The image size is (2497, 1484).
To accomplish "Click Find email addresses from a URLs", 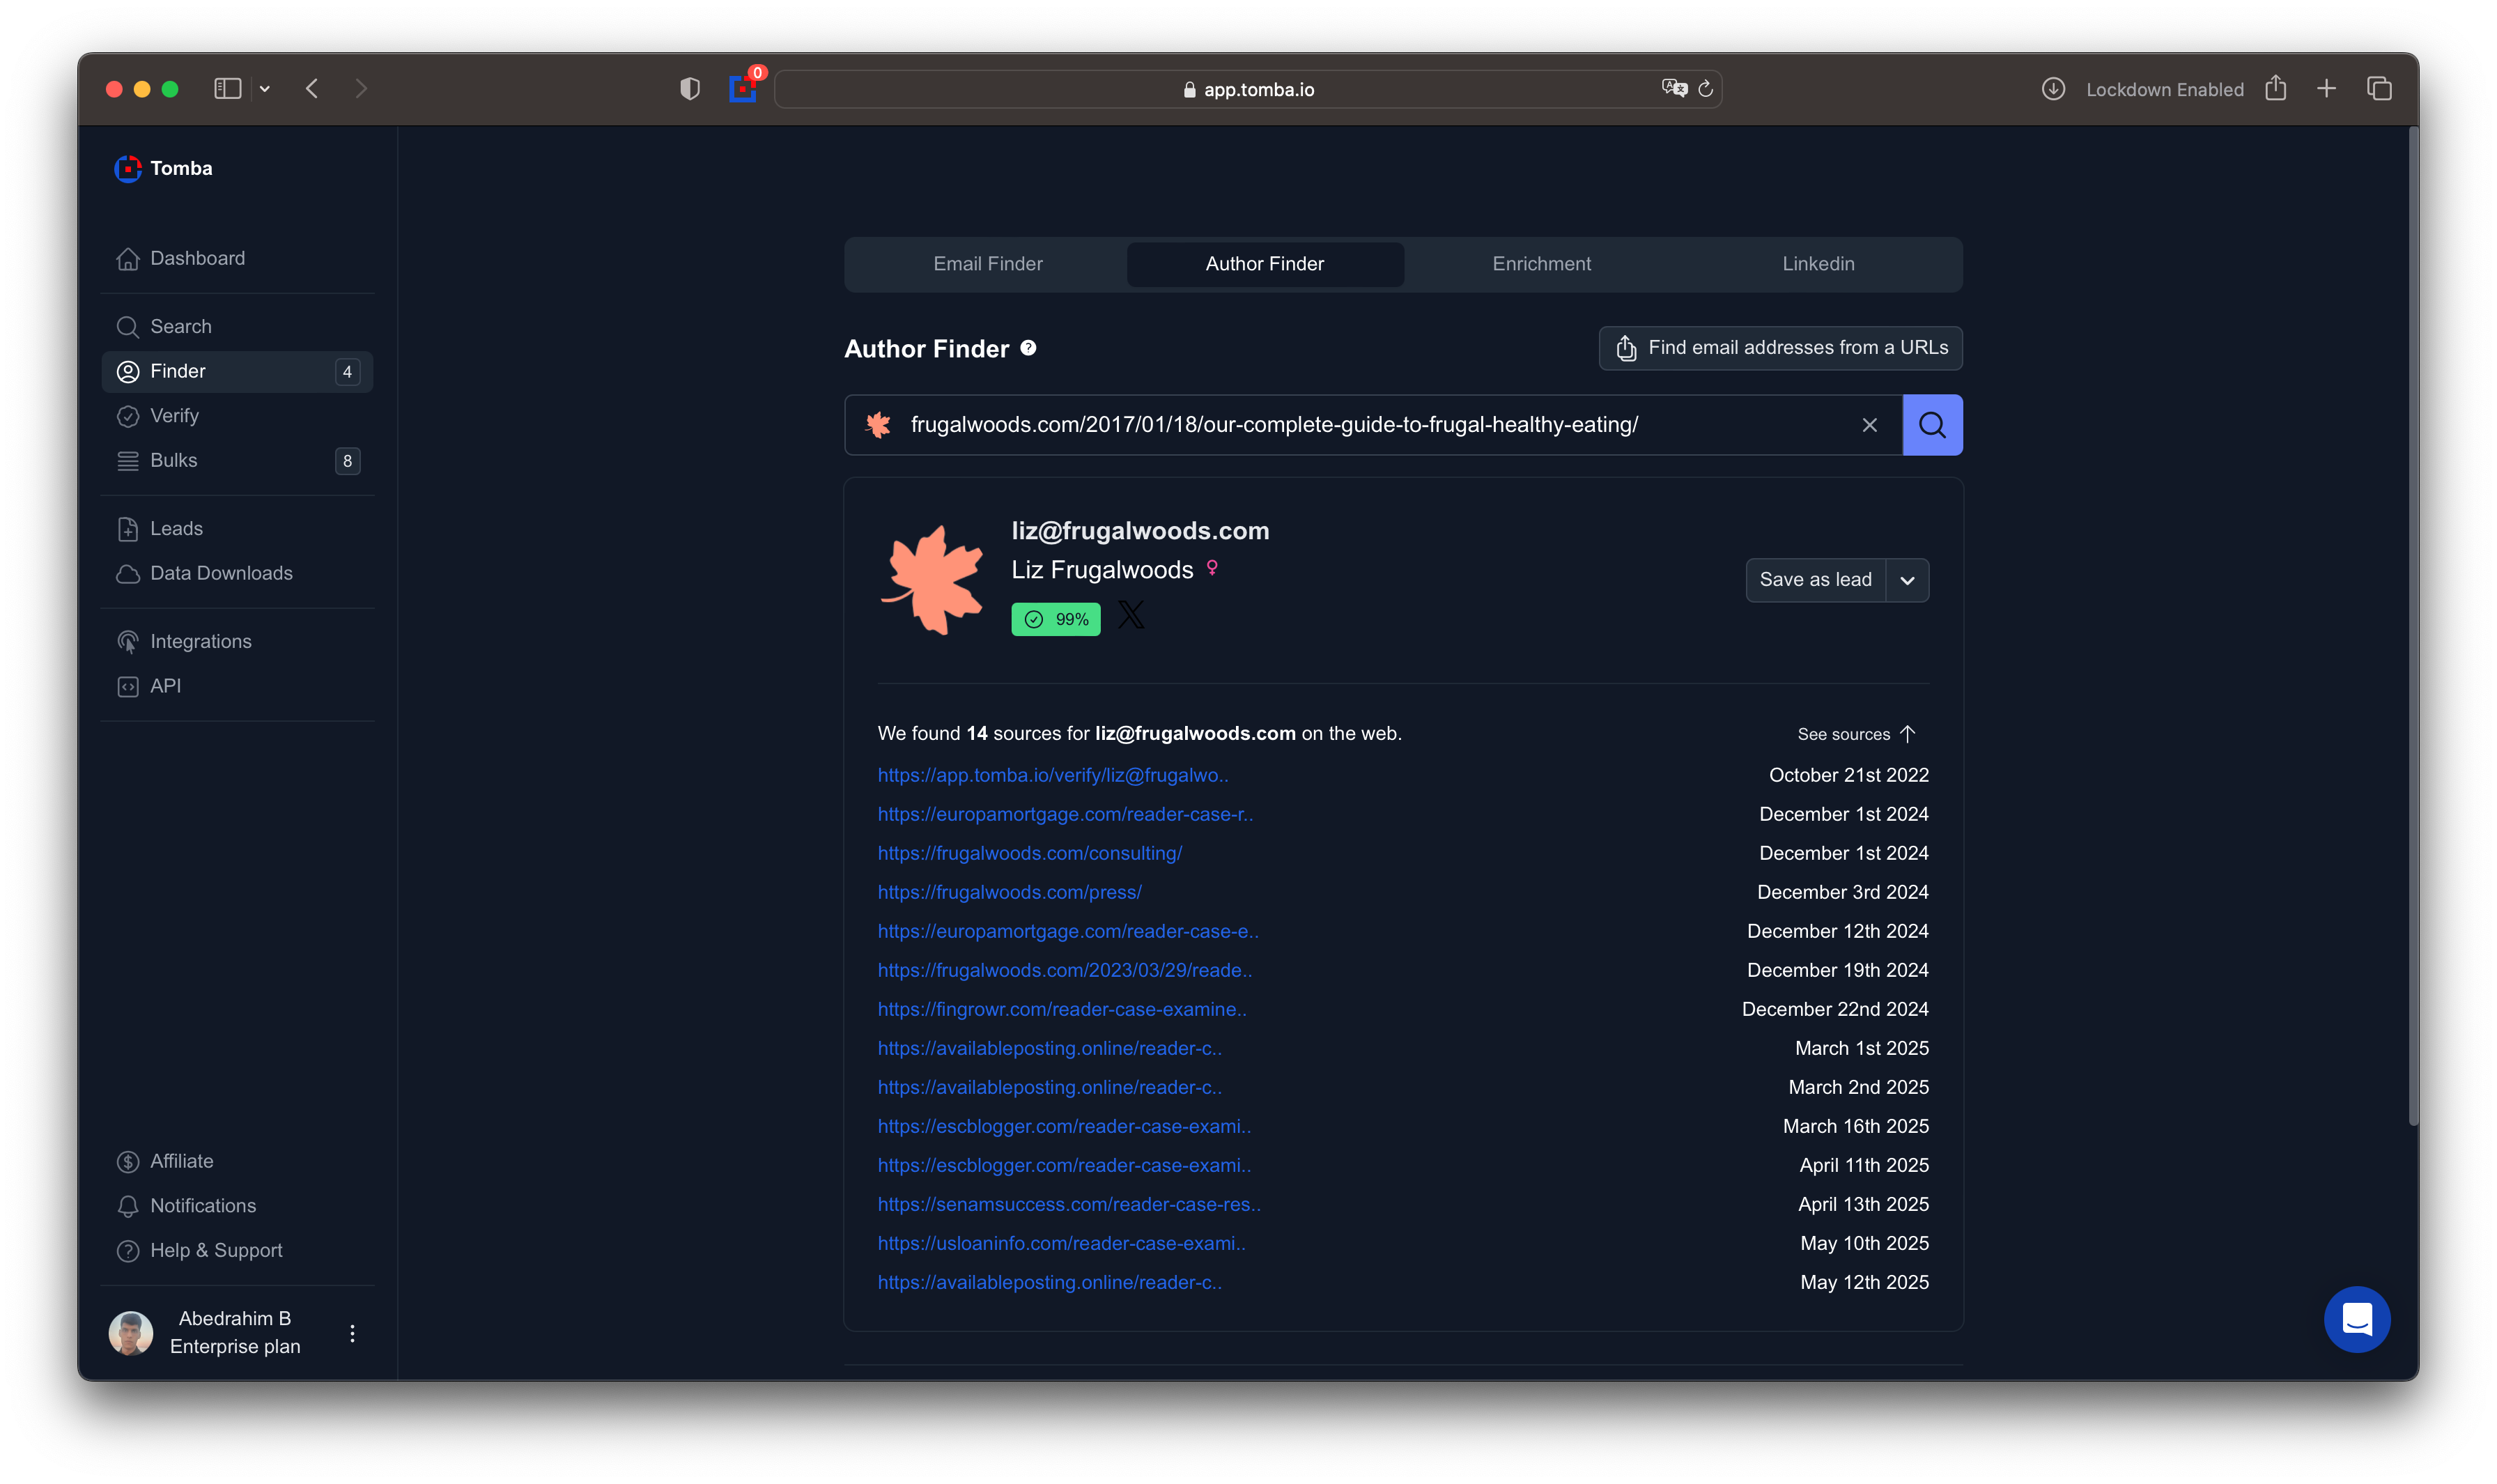I will (x=1780, y=348).
